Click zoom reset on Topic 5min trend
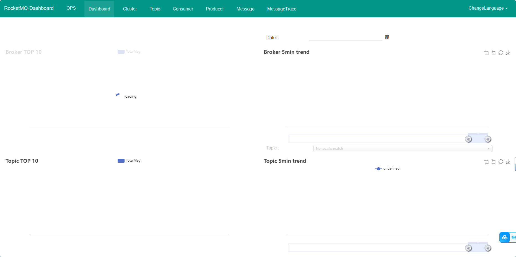This screenshot has height=257, width=516. click(x=494, y=162)
